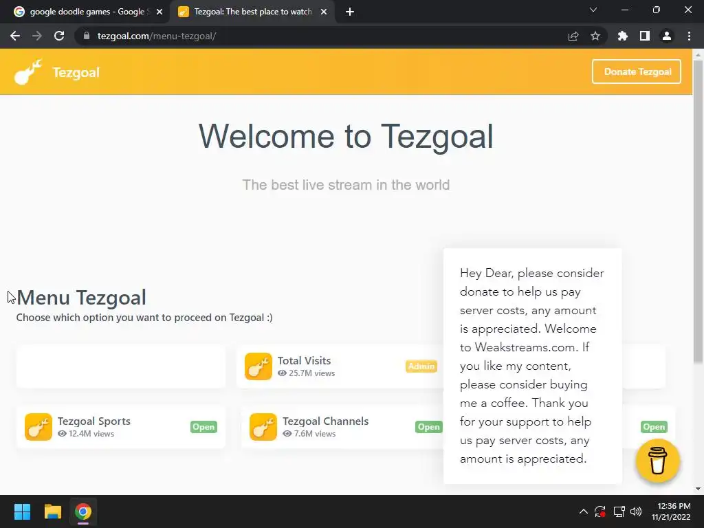Open the Tezgoal Channels Open badge
Screen dimensions: 704x528
429,427
